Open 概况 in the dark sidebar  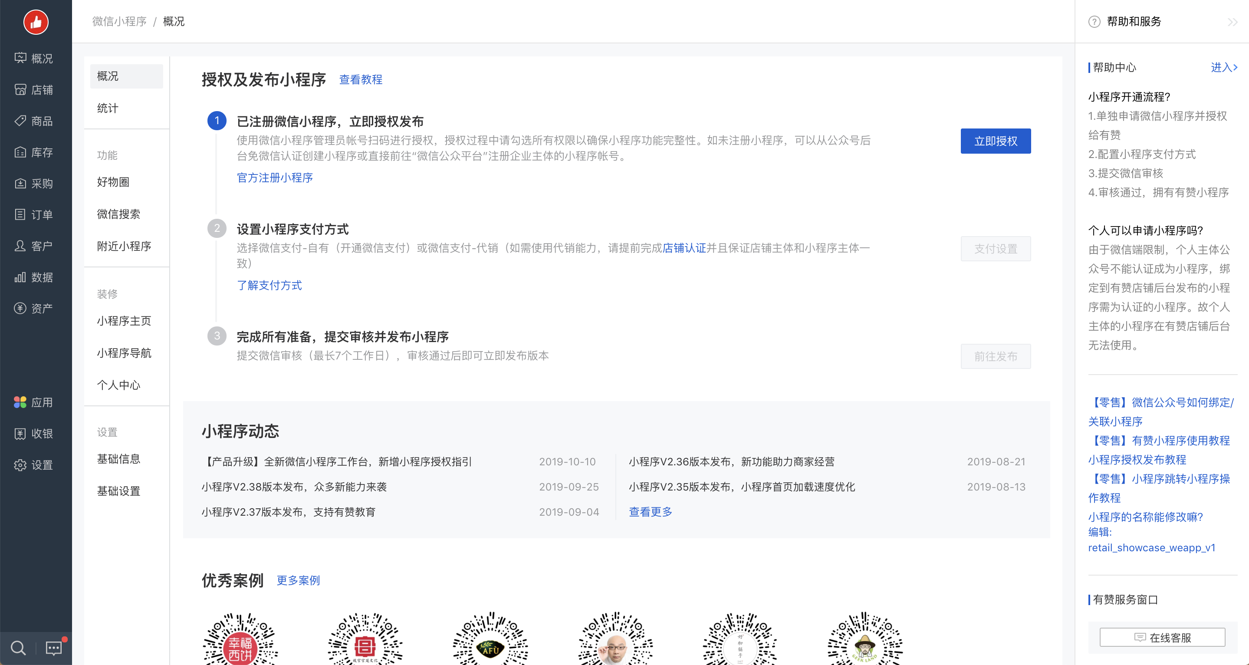tap(34, 58)
